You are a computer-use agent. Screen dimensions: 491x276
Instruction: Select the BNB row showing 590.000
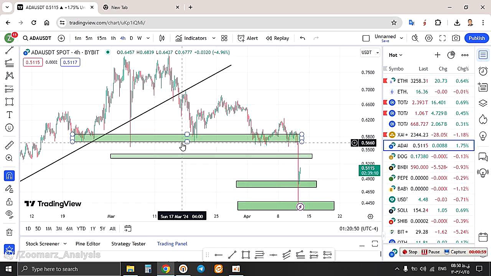(x=429, y=167)
